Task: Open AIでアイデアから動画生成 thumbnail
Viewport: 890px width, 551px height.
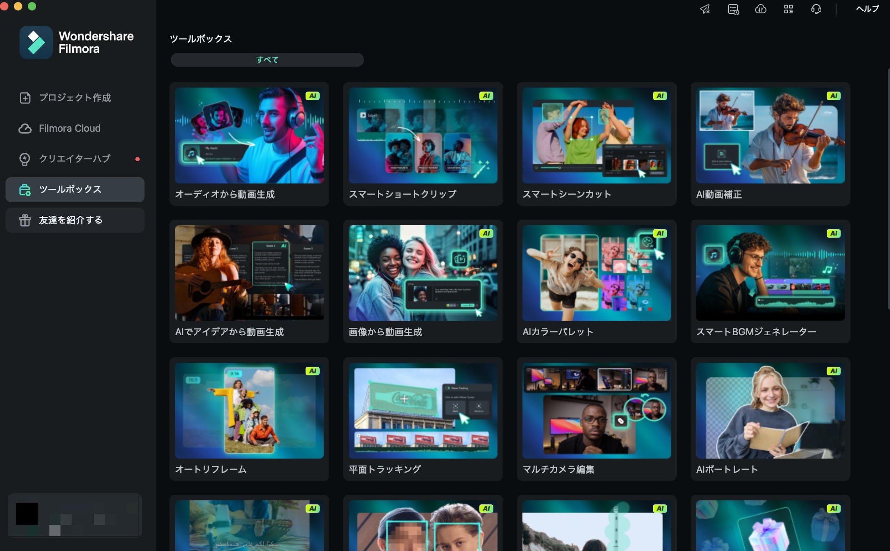Action: [249, 273]
